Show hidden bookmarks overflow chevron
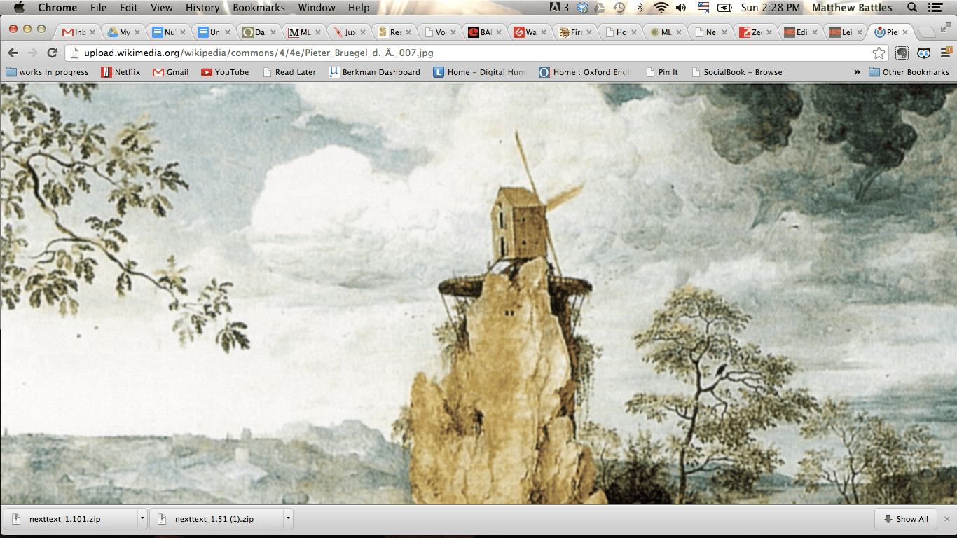Viewport: 957px width, 538px height. click(856, 72)
